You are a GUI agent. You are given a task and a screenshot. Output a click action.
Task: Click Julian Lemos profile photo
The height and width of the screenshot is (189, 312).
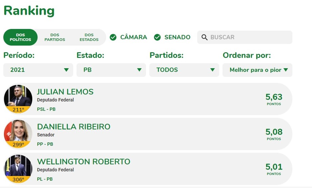pos(18,96)
